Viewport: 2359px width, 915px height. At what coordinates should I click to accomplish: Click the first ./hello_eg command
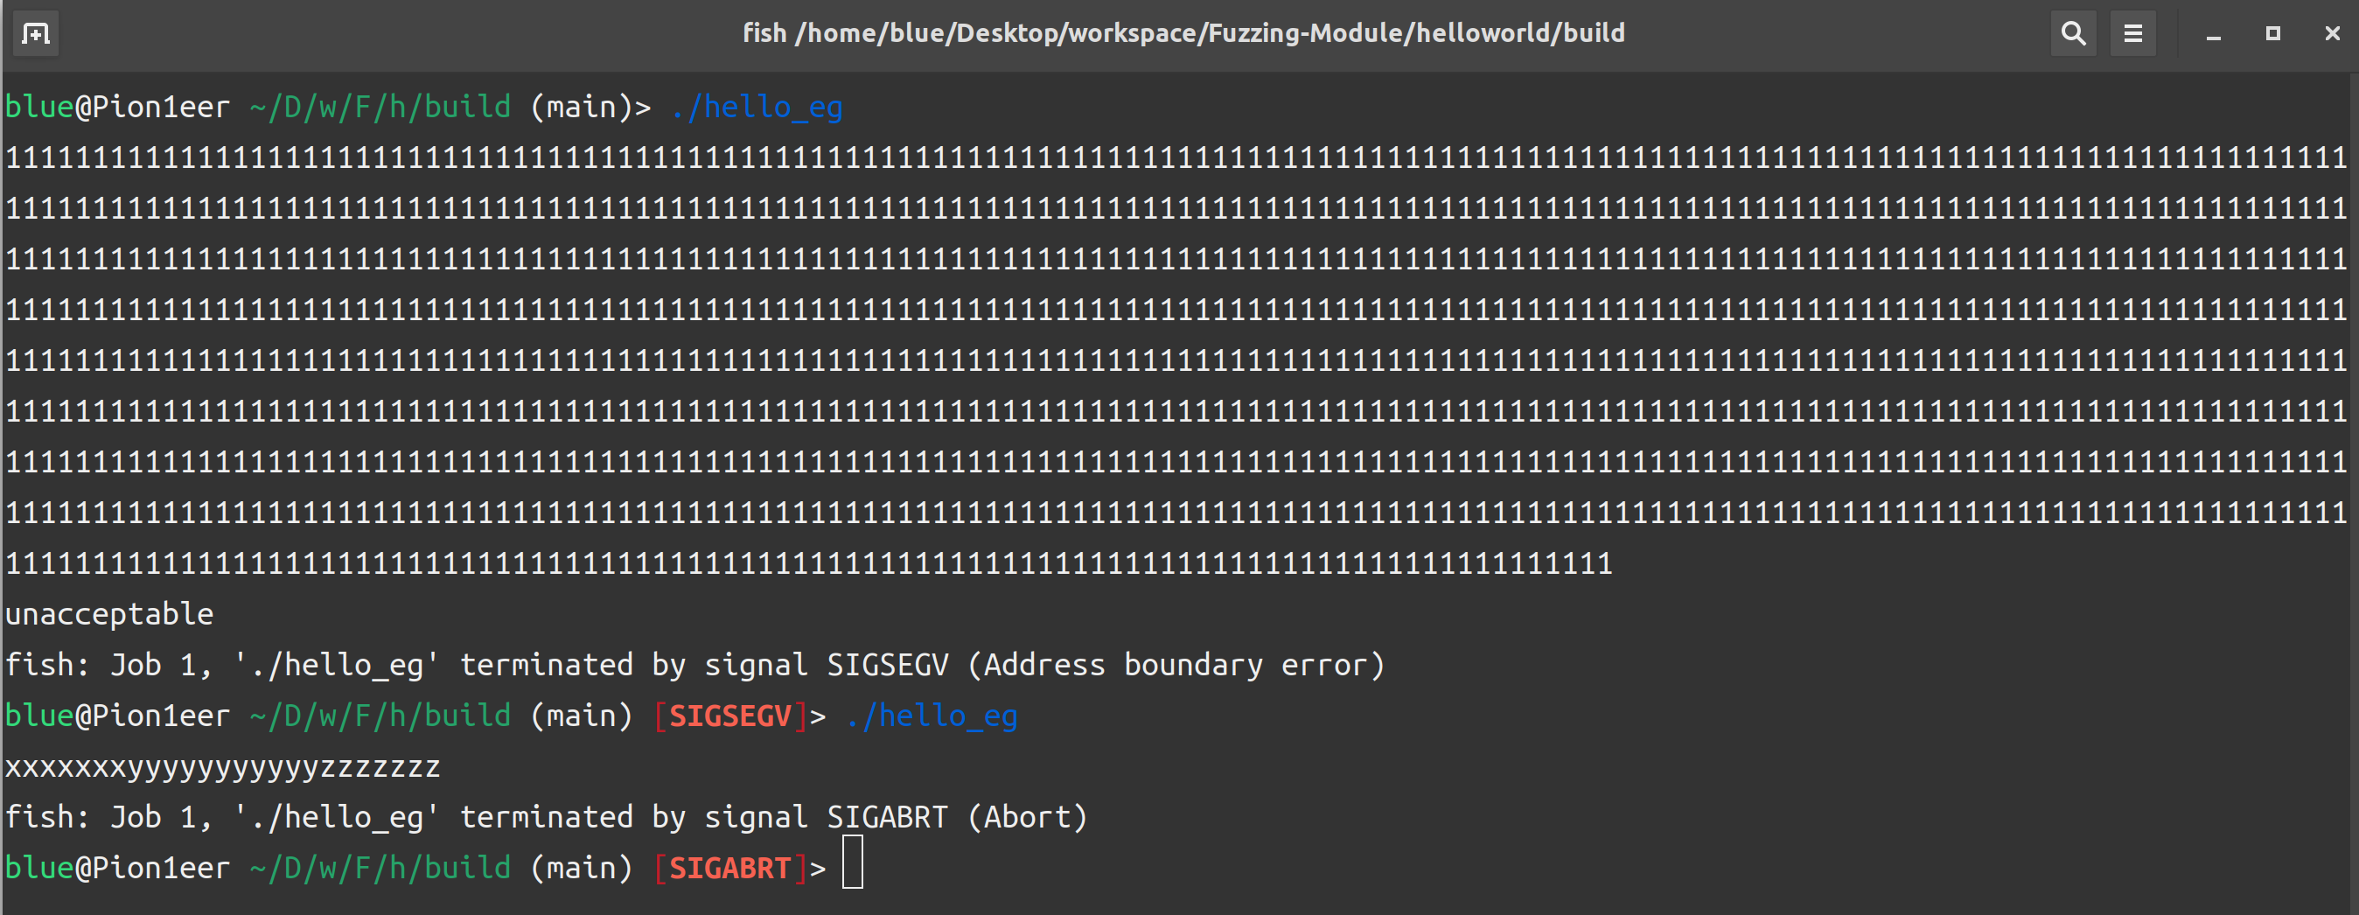(x=756, y=108)
